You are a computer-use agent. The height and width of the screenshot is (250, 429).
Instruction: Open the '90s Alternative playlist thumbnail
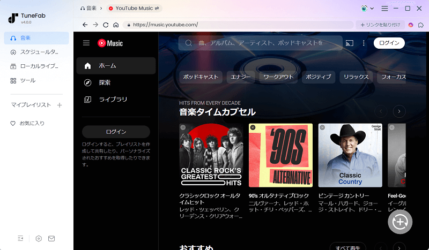tap(280, 155)
